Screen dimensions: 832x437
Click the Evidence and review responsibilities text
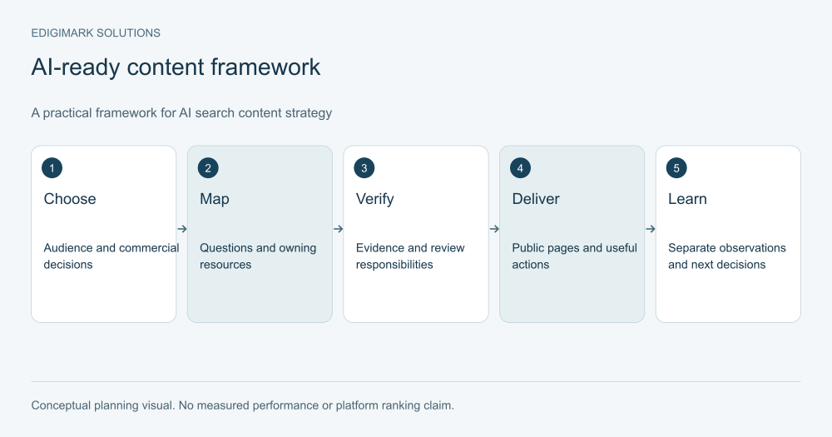pyautogui.click(x=410, y=256)
